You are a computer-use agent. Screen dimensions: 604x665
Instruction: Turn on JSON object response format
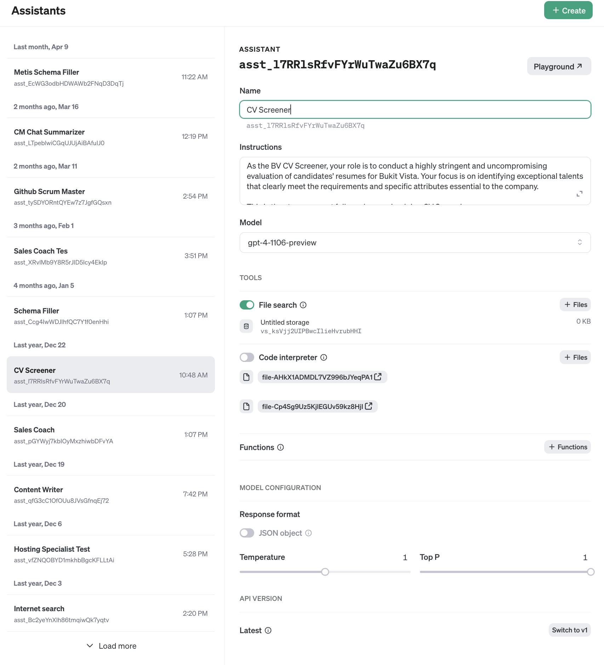247,533
